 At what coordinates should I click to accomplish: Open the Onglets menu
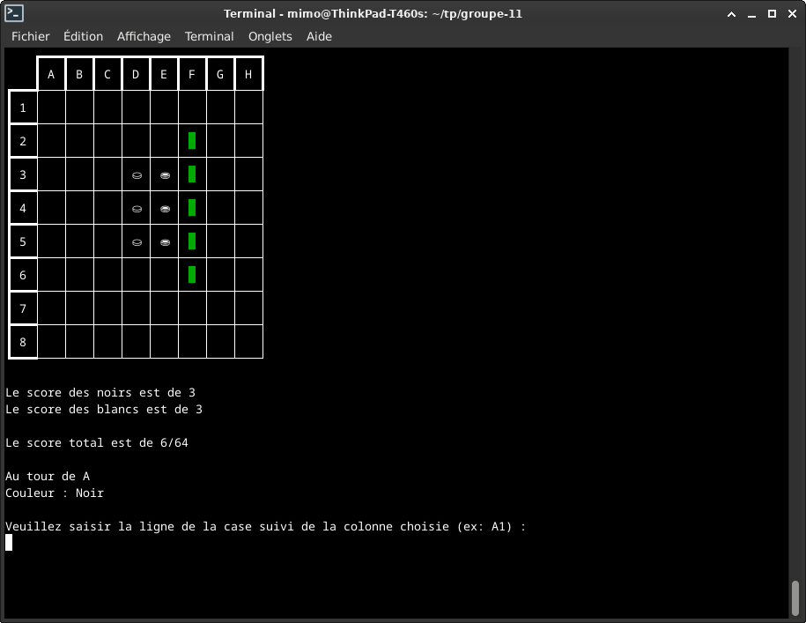click(x=270, y=36)
